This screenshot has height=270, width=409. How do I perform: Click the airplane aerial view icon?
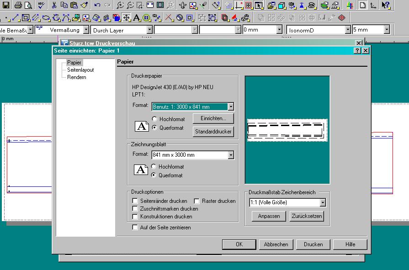(x=183, y=5)
